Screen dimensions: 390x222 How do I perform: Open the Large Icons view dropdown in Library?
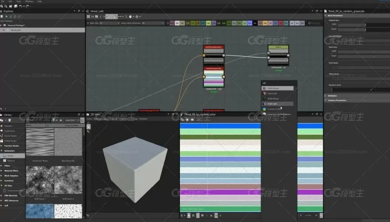pos(72,120)
